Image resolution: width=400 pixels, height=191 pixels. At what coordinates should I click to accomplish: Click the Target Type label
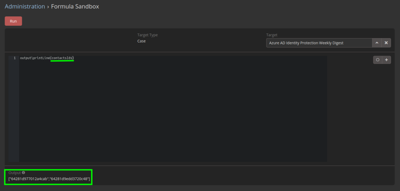(x=147, y=35)
